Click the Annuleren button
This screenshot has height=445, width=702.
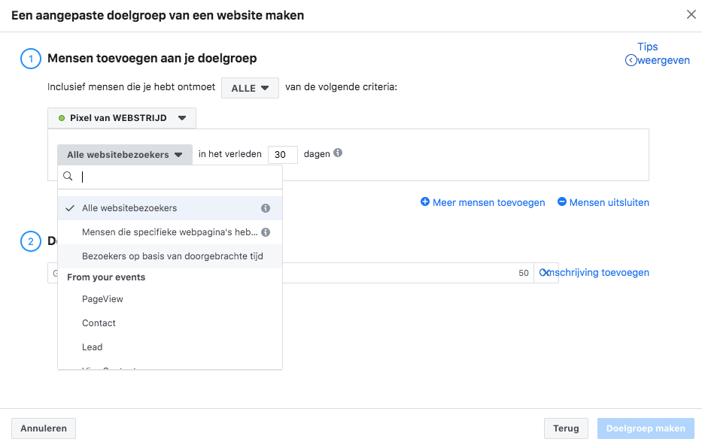click(44, 428)
